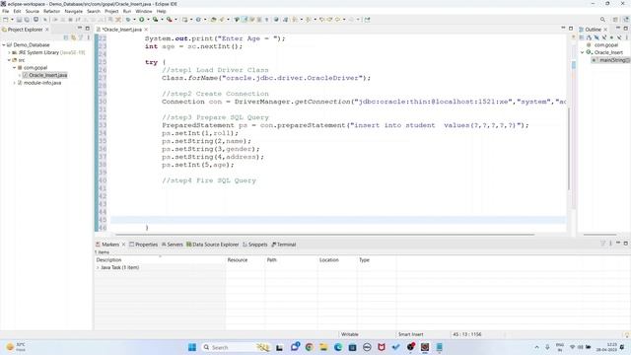The height and width of the screenshot is (355, 631).
Task: Click the Sort icon in Outline toolbar
Action: tap(589, 37)
